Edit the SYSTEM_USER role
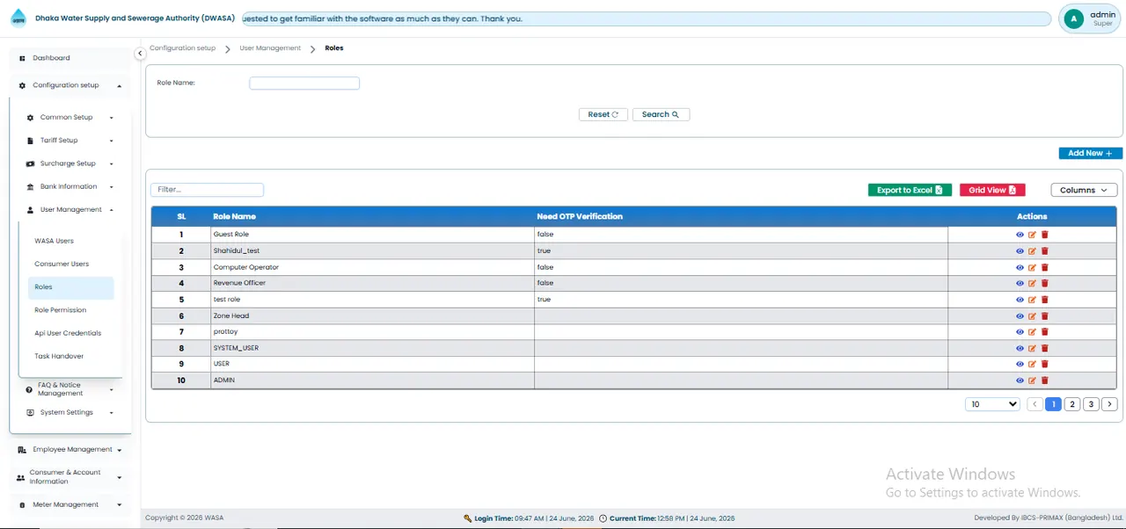Viewport: 1126px width, 529px height. [x=1033, y=348]
